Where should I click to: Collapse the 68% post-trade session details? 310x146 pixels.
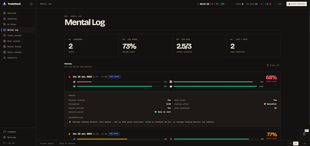275,85
